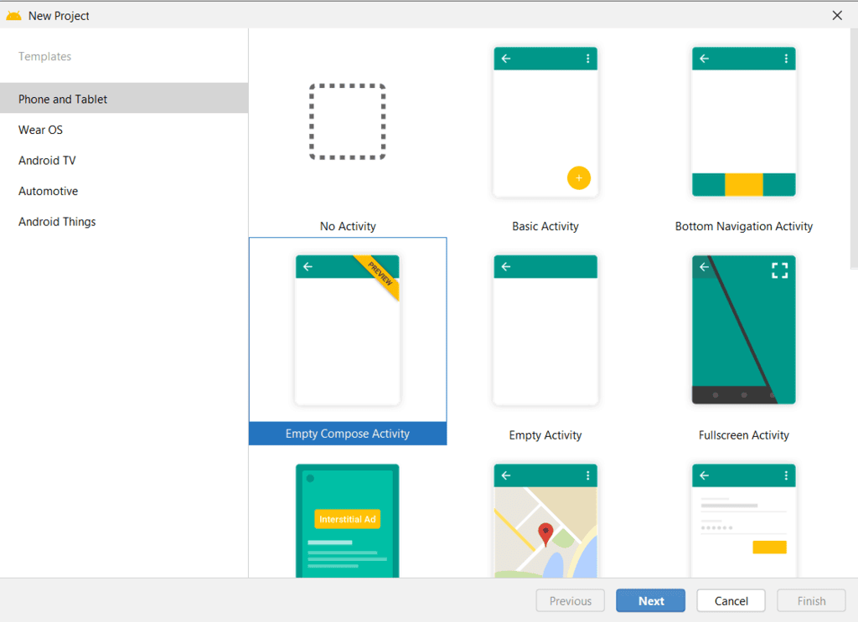The image size is (858, 622).
Task: Click the back arrow icon on Empty Activity preview
Action: tap(506, 266)
